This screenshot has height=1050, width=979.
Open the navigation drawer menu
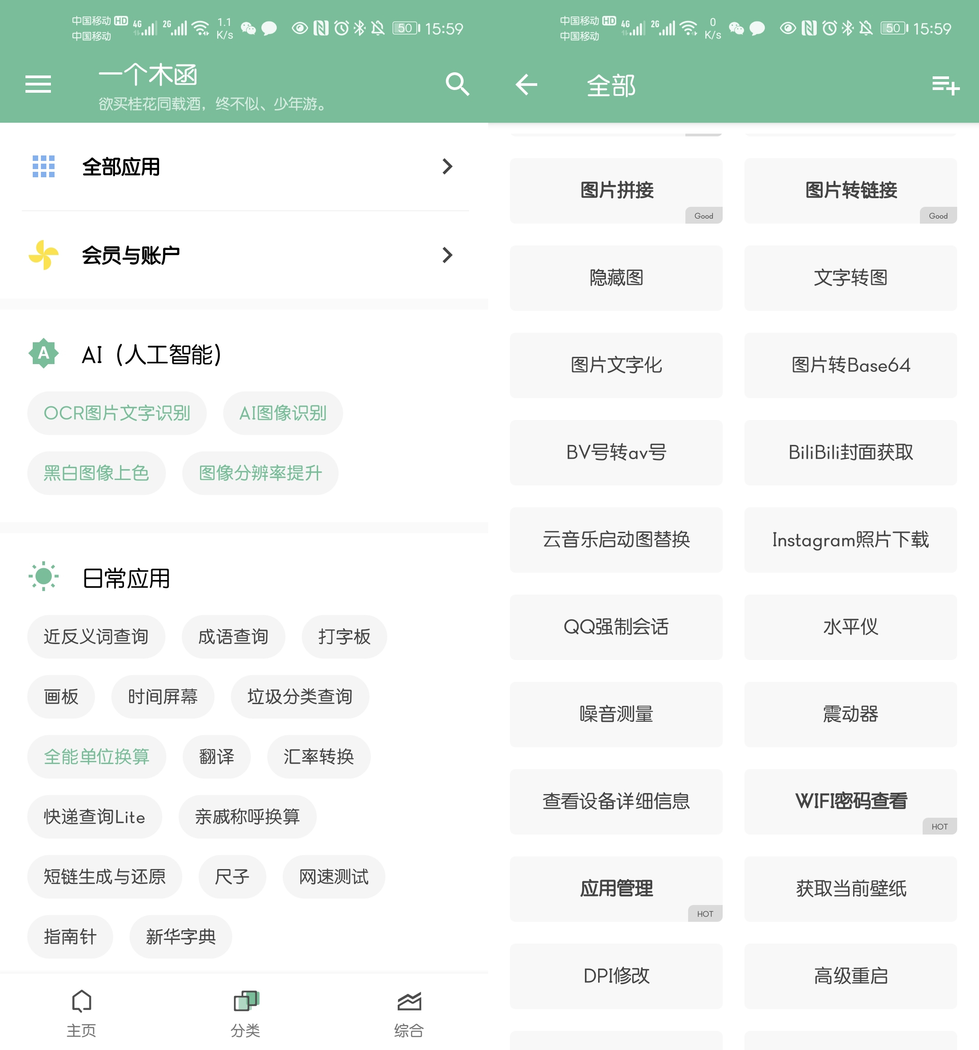point(37,85)
